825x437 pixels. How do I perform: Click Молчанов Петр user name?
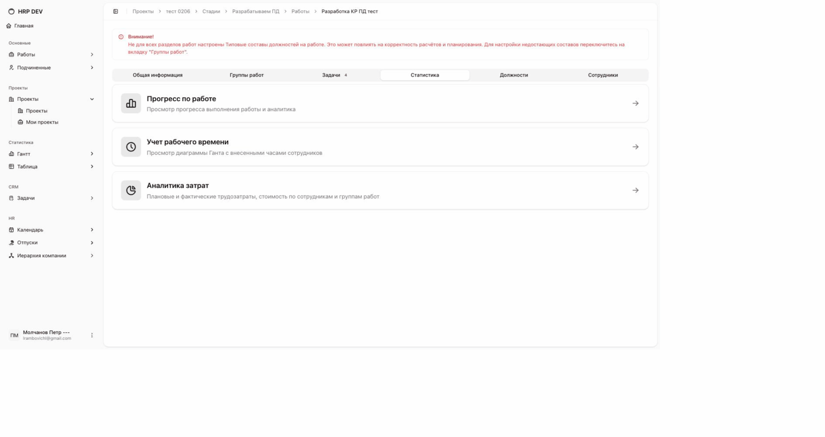click(x=47, y=332)
